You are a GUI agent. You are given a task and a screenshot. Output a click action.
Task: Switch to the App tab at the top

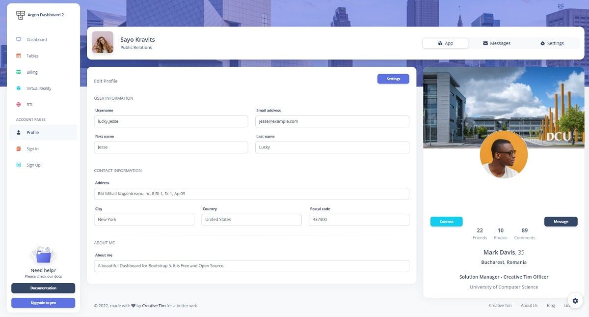pos(445,43)
